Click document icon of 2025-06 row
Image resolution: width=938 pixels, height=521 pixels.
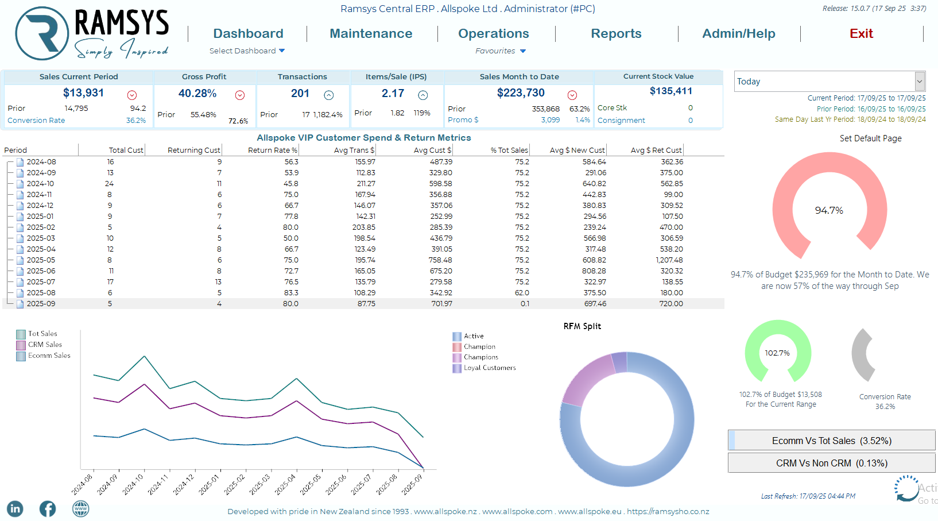coord(20,271)
